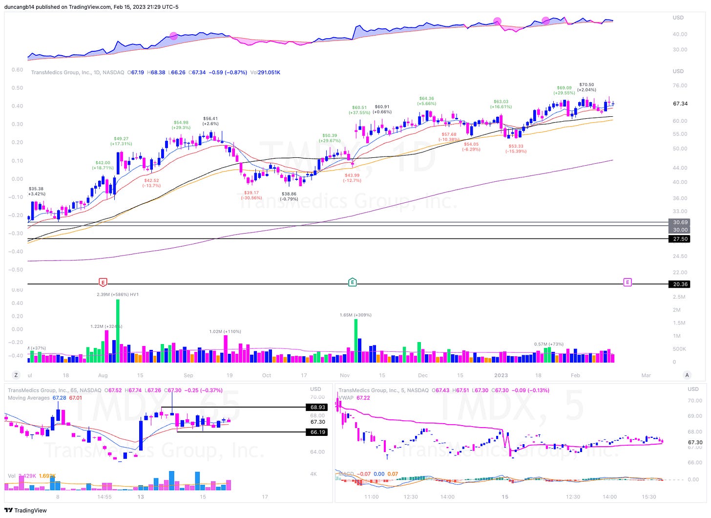Click the $70.50 (+2.04%) high annotation

click(586, 87)
